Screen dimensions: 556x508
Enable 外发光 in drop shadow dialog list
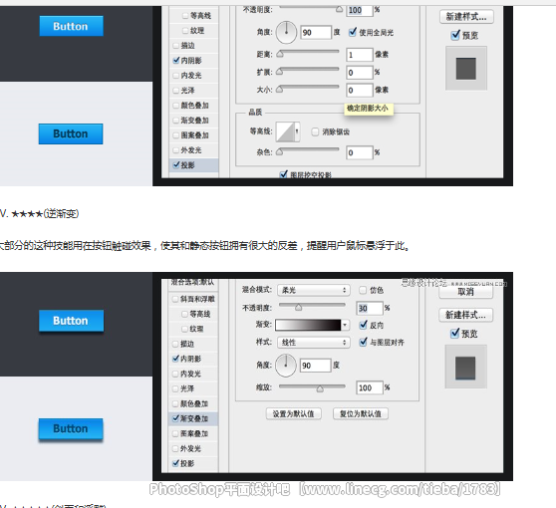(176, 150)
